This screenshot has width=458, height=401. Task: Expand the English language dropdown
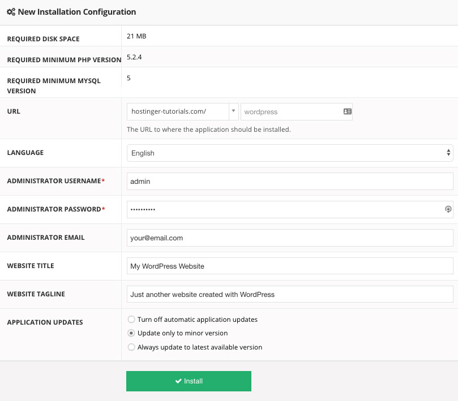point(290,153)
